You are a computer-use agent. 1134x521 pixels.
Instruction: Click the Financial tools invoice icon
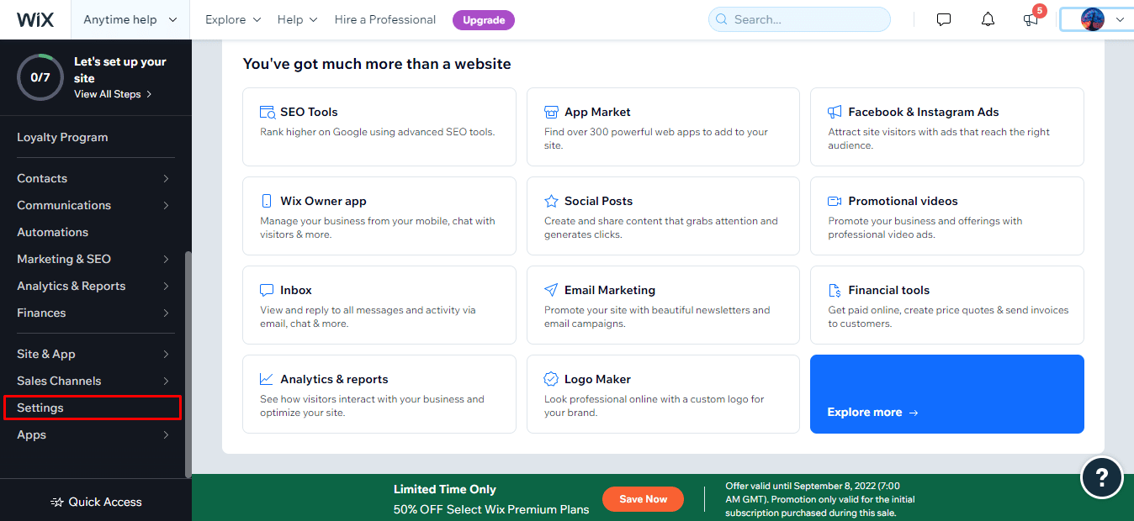[x=835, y=290]
